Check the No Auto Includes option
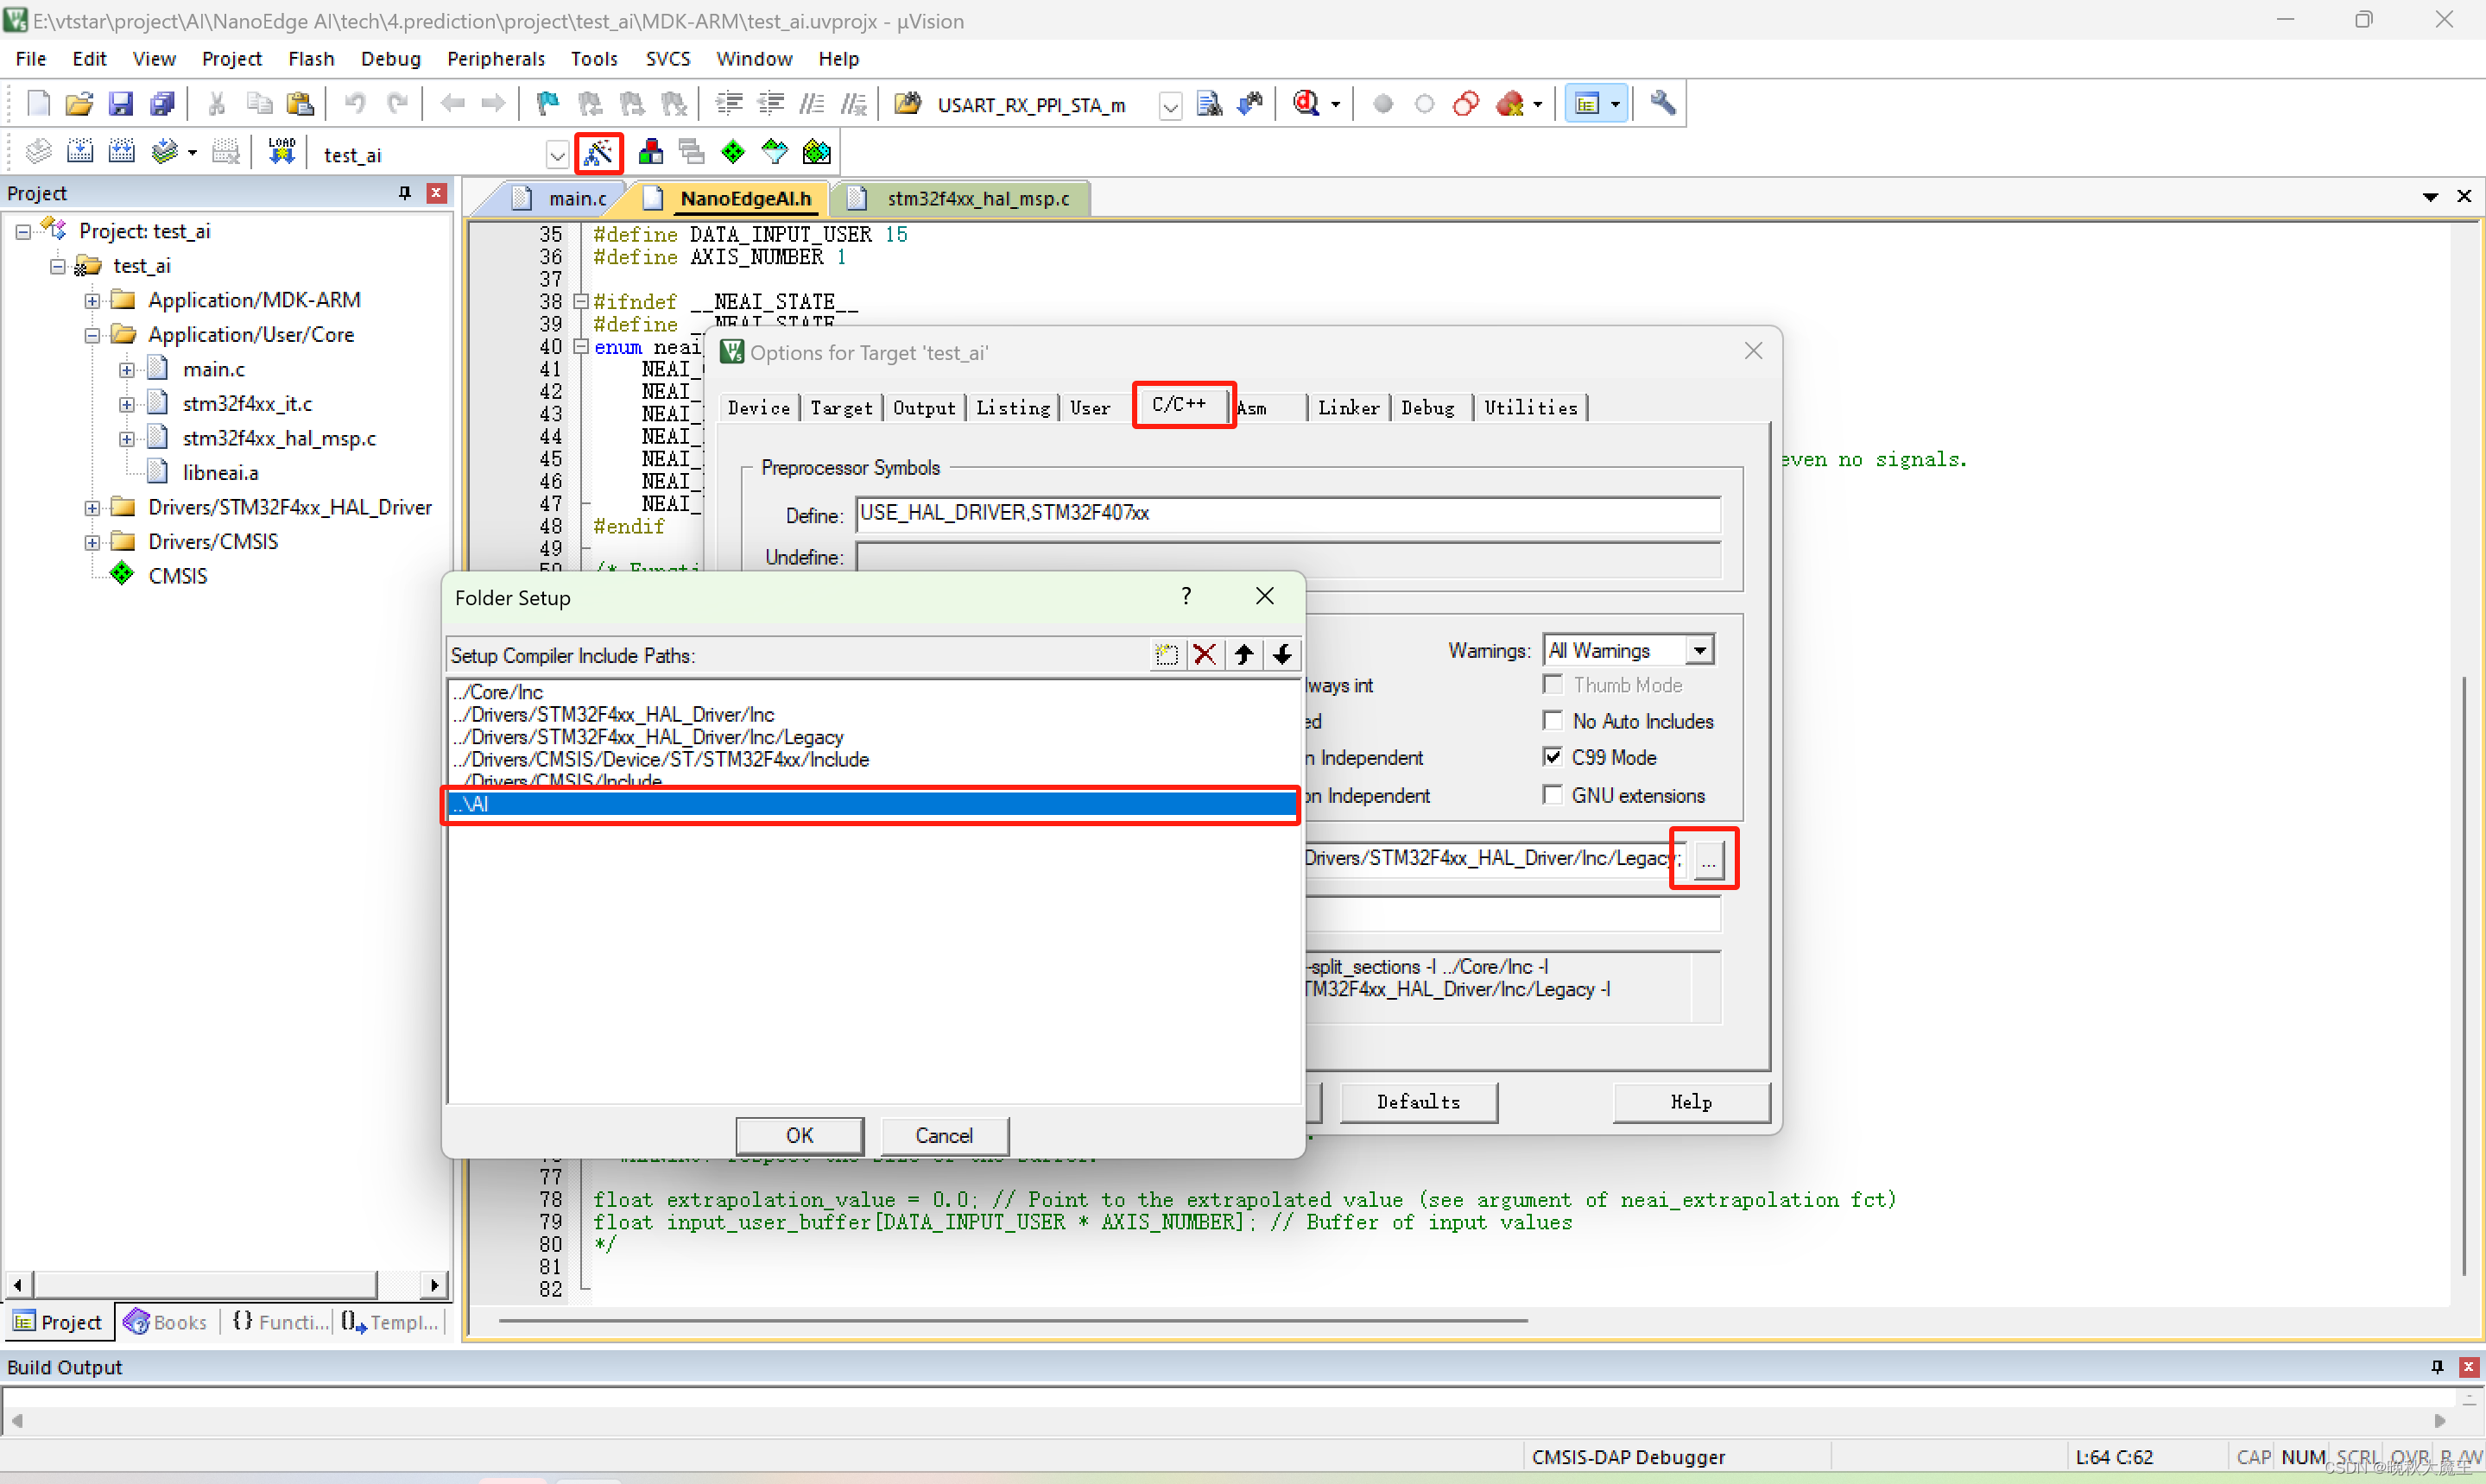Screen dimensions: 2486x1484 tap(1552, 721)
